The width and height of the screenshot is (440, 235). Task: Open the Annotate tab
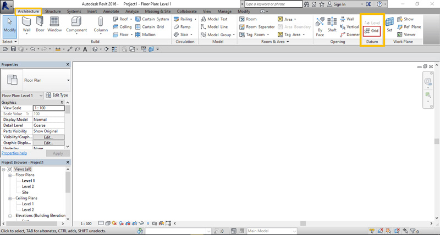click(x=111, y=12)
